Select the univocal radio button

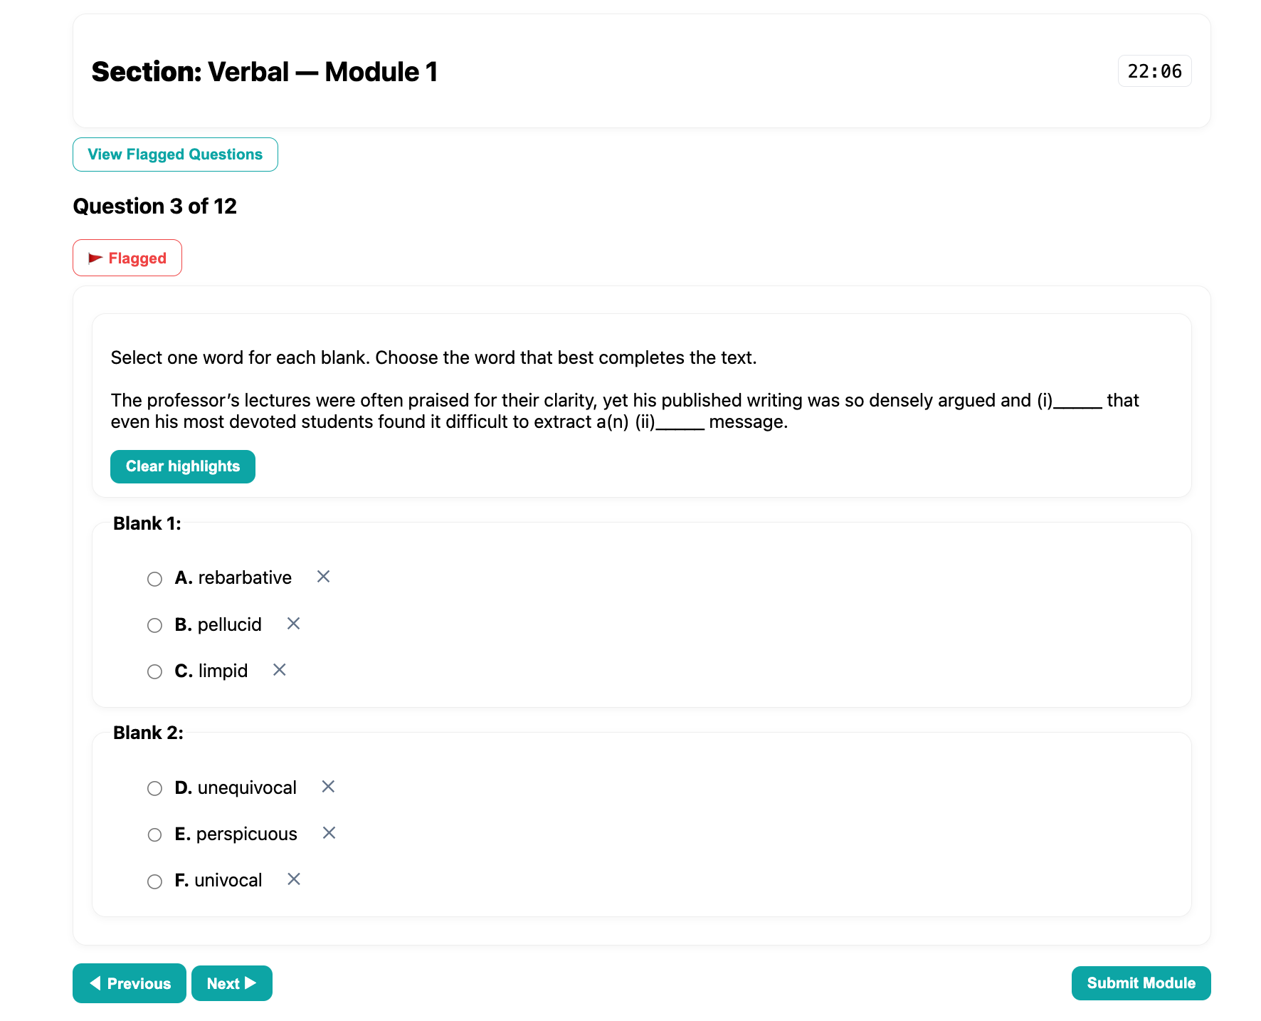point(154,881)
